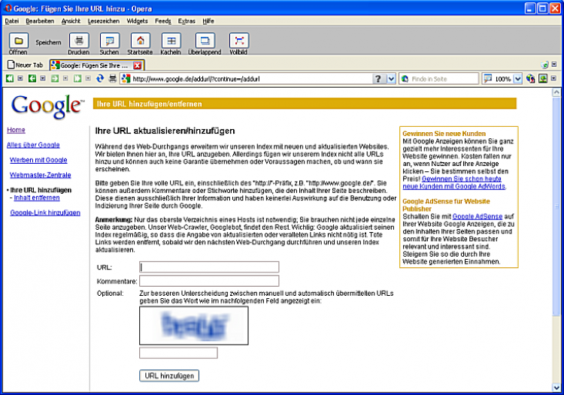The width and height of the screenshot is (564, 395).
Task: Click the Überlappend cascade icon
Action: [205, 41]
